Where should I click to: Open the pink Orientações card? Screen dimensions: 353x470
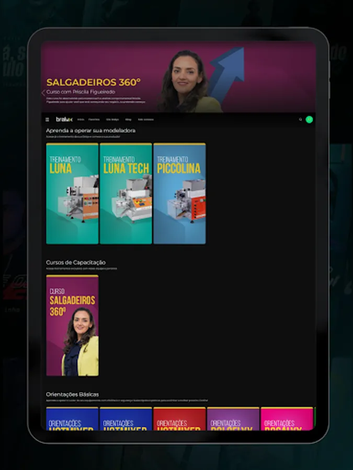[x=287, y=419]
